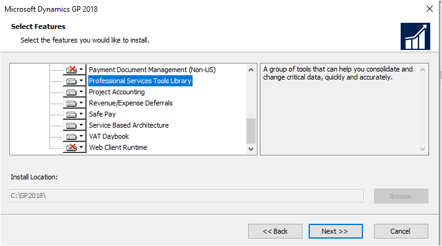Select Service Based Architecture feature

(x=129, y=125)
